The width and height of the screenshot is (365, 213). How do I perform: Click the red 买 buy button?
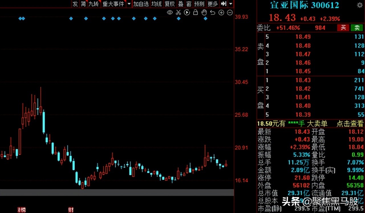343,28
